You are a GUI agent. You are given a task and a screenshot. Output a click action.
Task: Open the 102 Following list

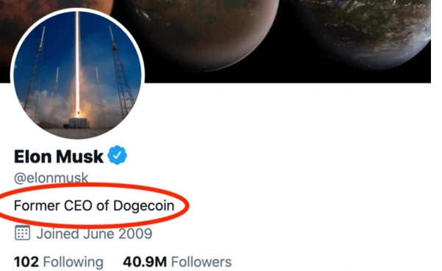pos(59,261)
